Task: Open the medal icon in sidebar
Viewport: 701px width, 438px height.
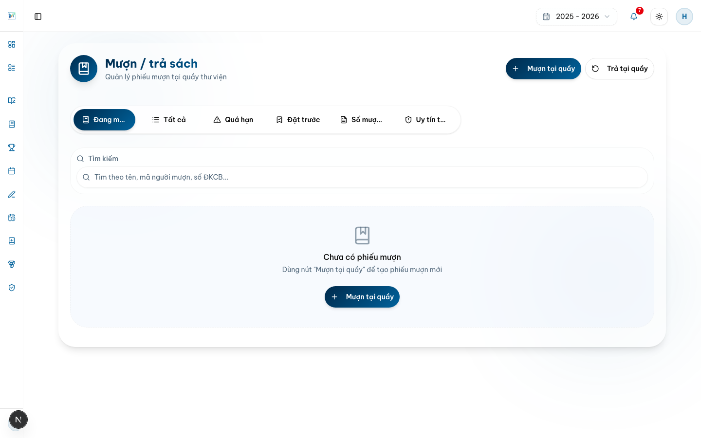Action: (x=12, y=264)
